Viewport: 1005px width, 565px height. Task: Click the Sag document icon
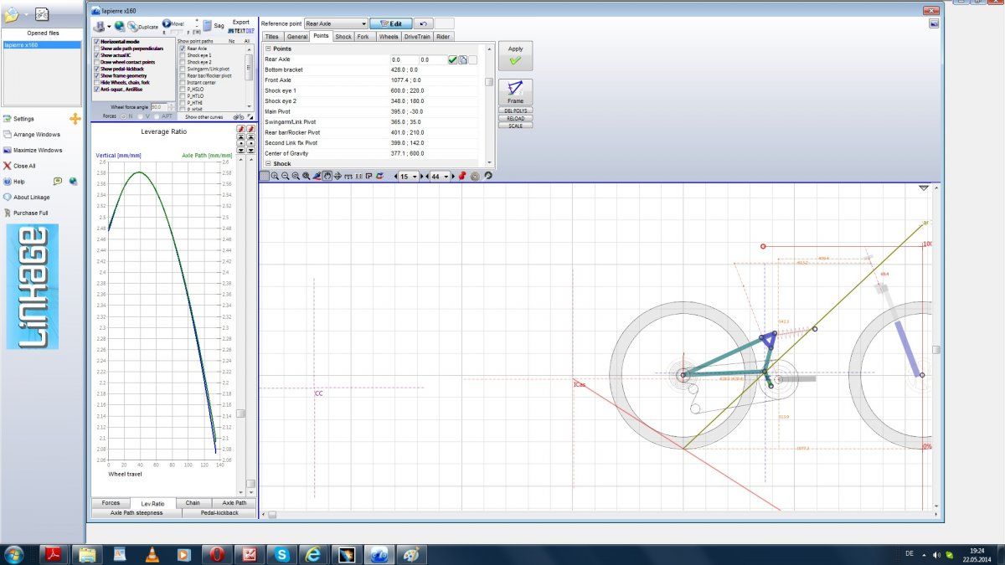pyautogui.click(x=207, y=26)
